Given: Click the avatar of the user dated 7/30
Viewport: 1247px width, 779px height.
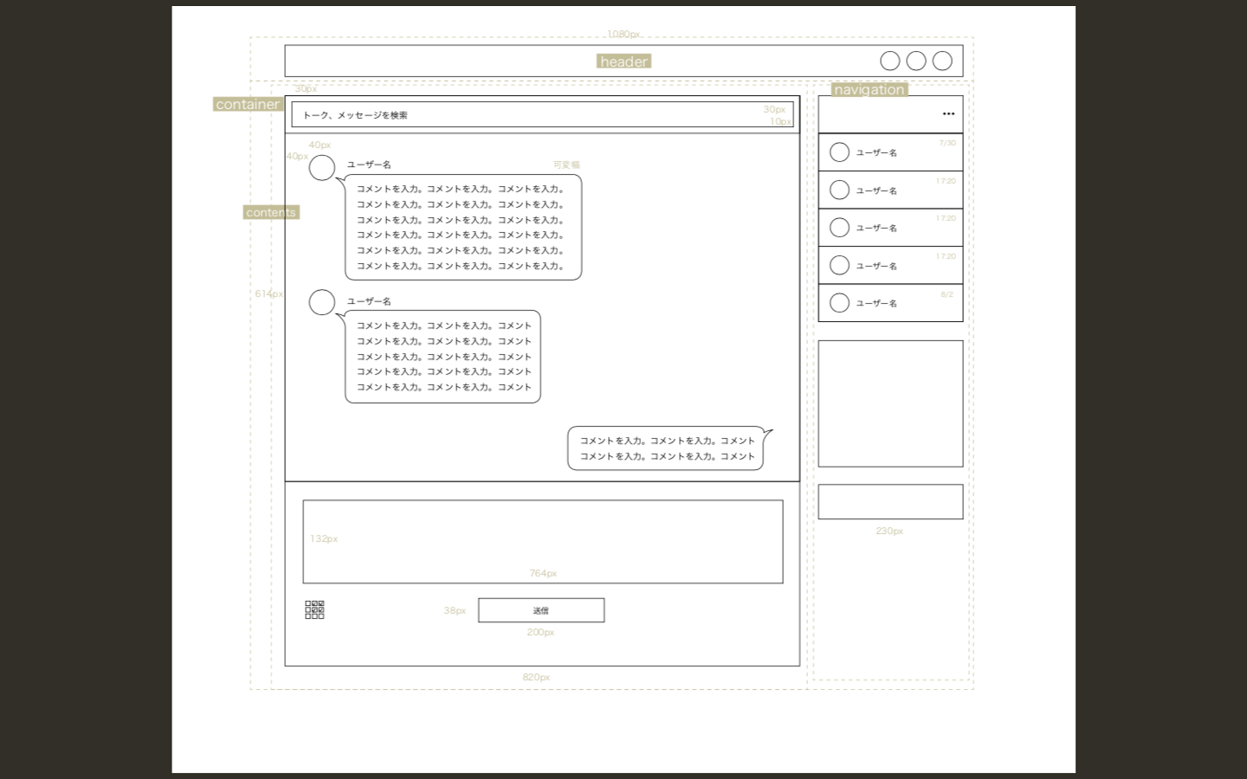Looking at the screenshot, I should 839,152.
